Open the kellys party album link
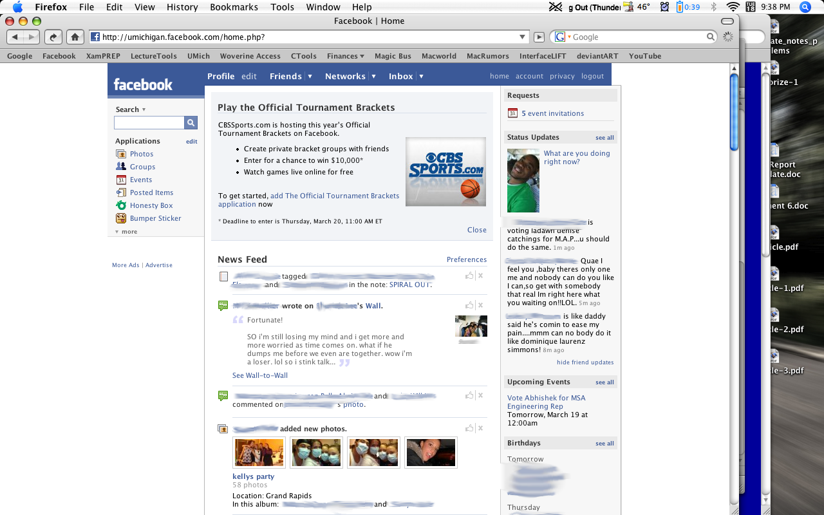Image resolution: width=824 pixels, height=515 pixels. click(254, 476)
